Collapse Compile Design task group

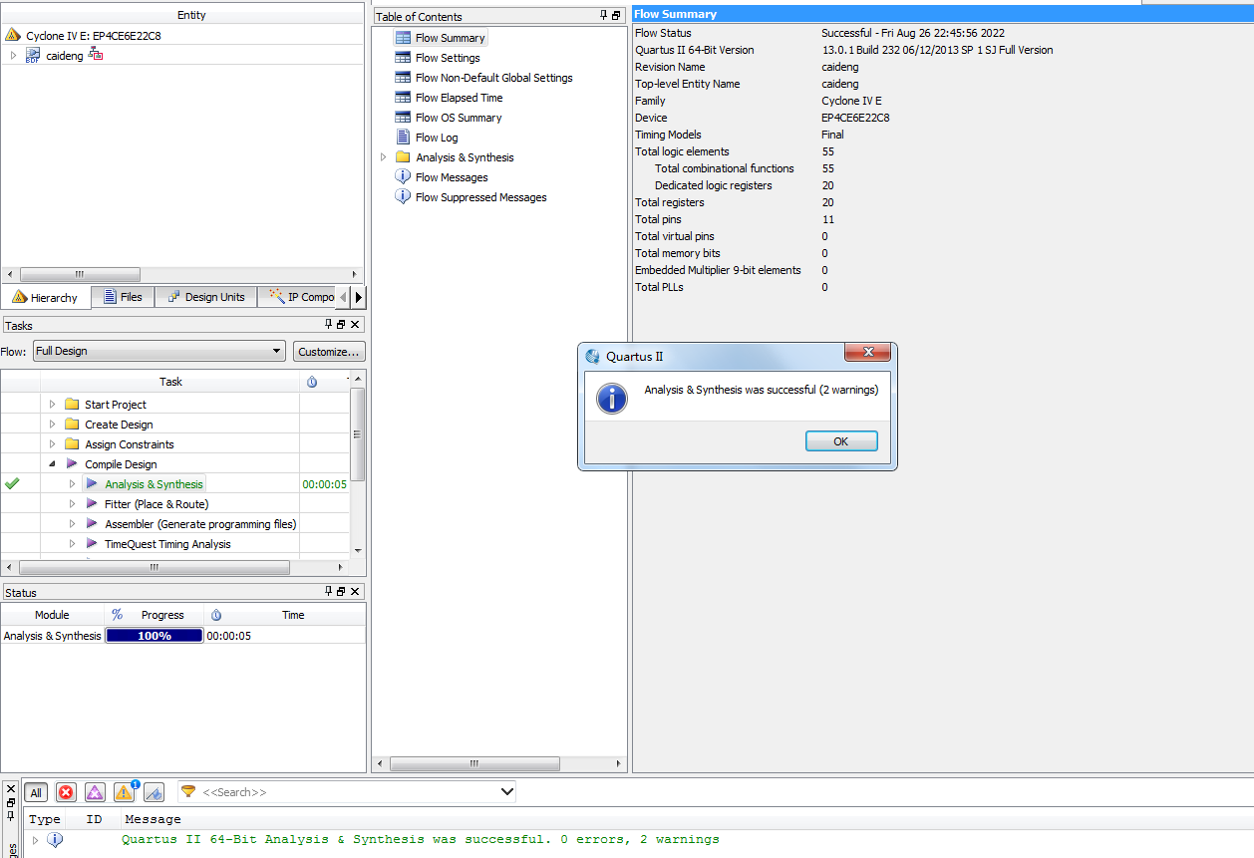pos(52,464)
